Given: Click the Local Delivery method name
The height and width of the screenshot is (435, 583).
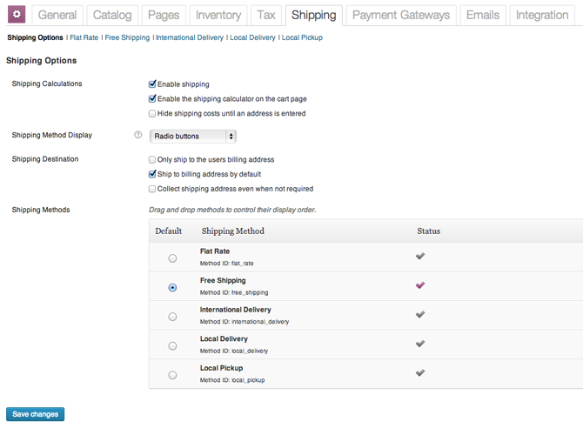Looking at the screenshot, I should (x=224, y=338).
